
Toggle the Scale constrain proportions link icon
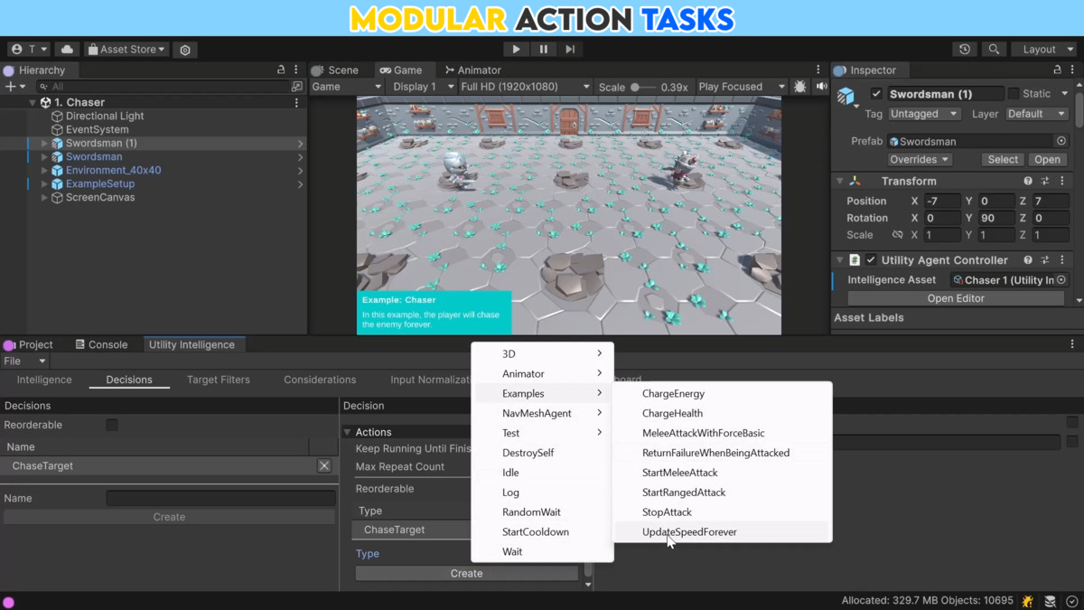(x=897, y=235)
